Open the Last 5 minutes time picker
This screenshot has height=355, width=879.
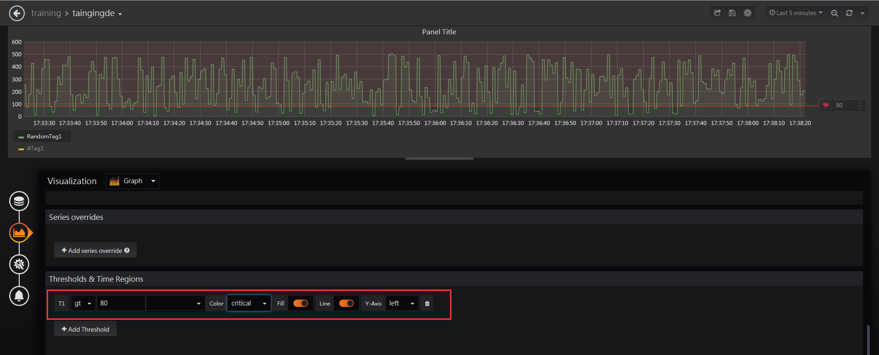click(796, 13)
